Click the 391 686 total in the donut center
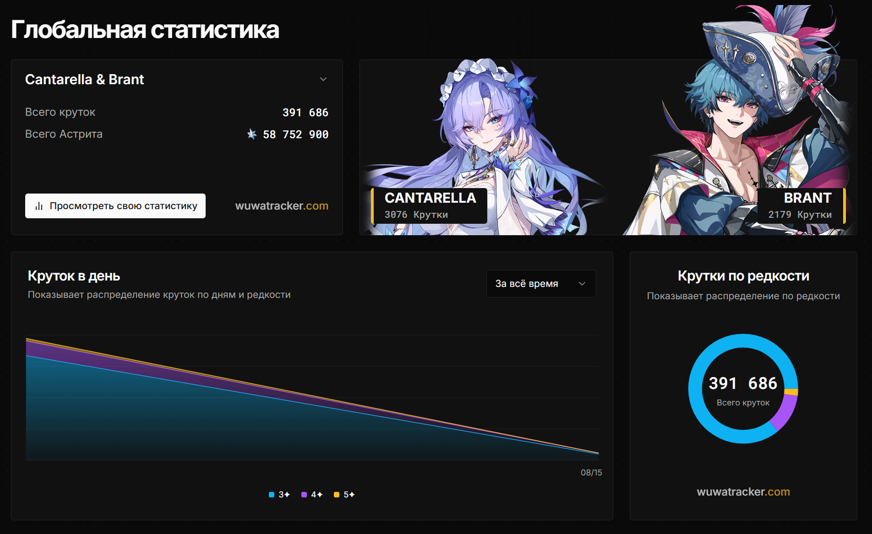Image resolution: width=872 pixels, height=534 pixels. (743, 383)
